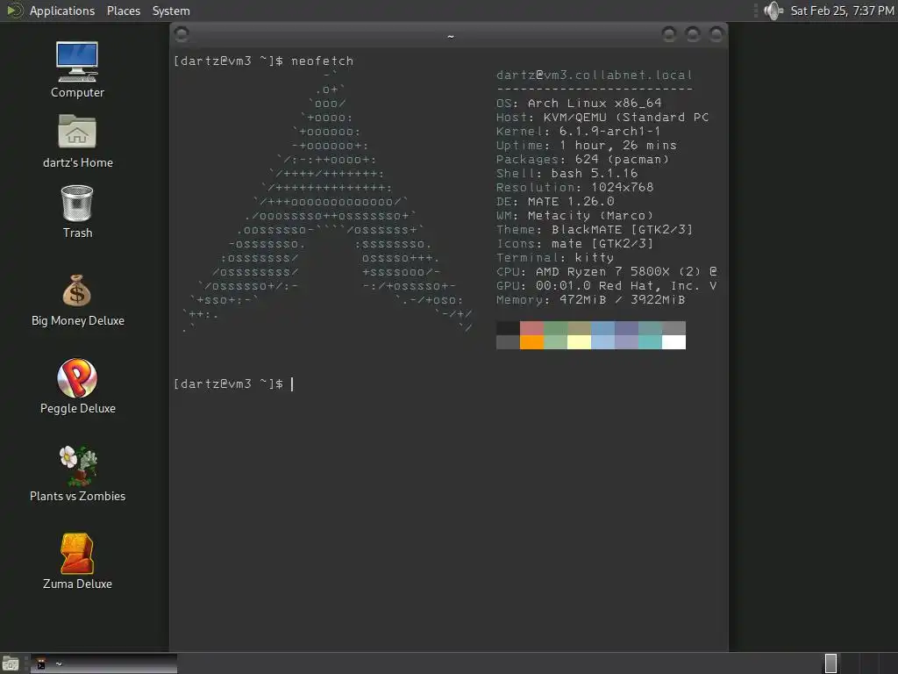898x674 pixels.
Task: Maximize the kitty terminal window
Action: click(x=693, y=34)
